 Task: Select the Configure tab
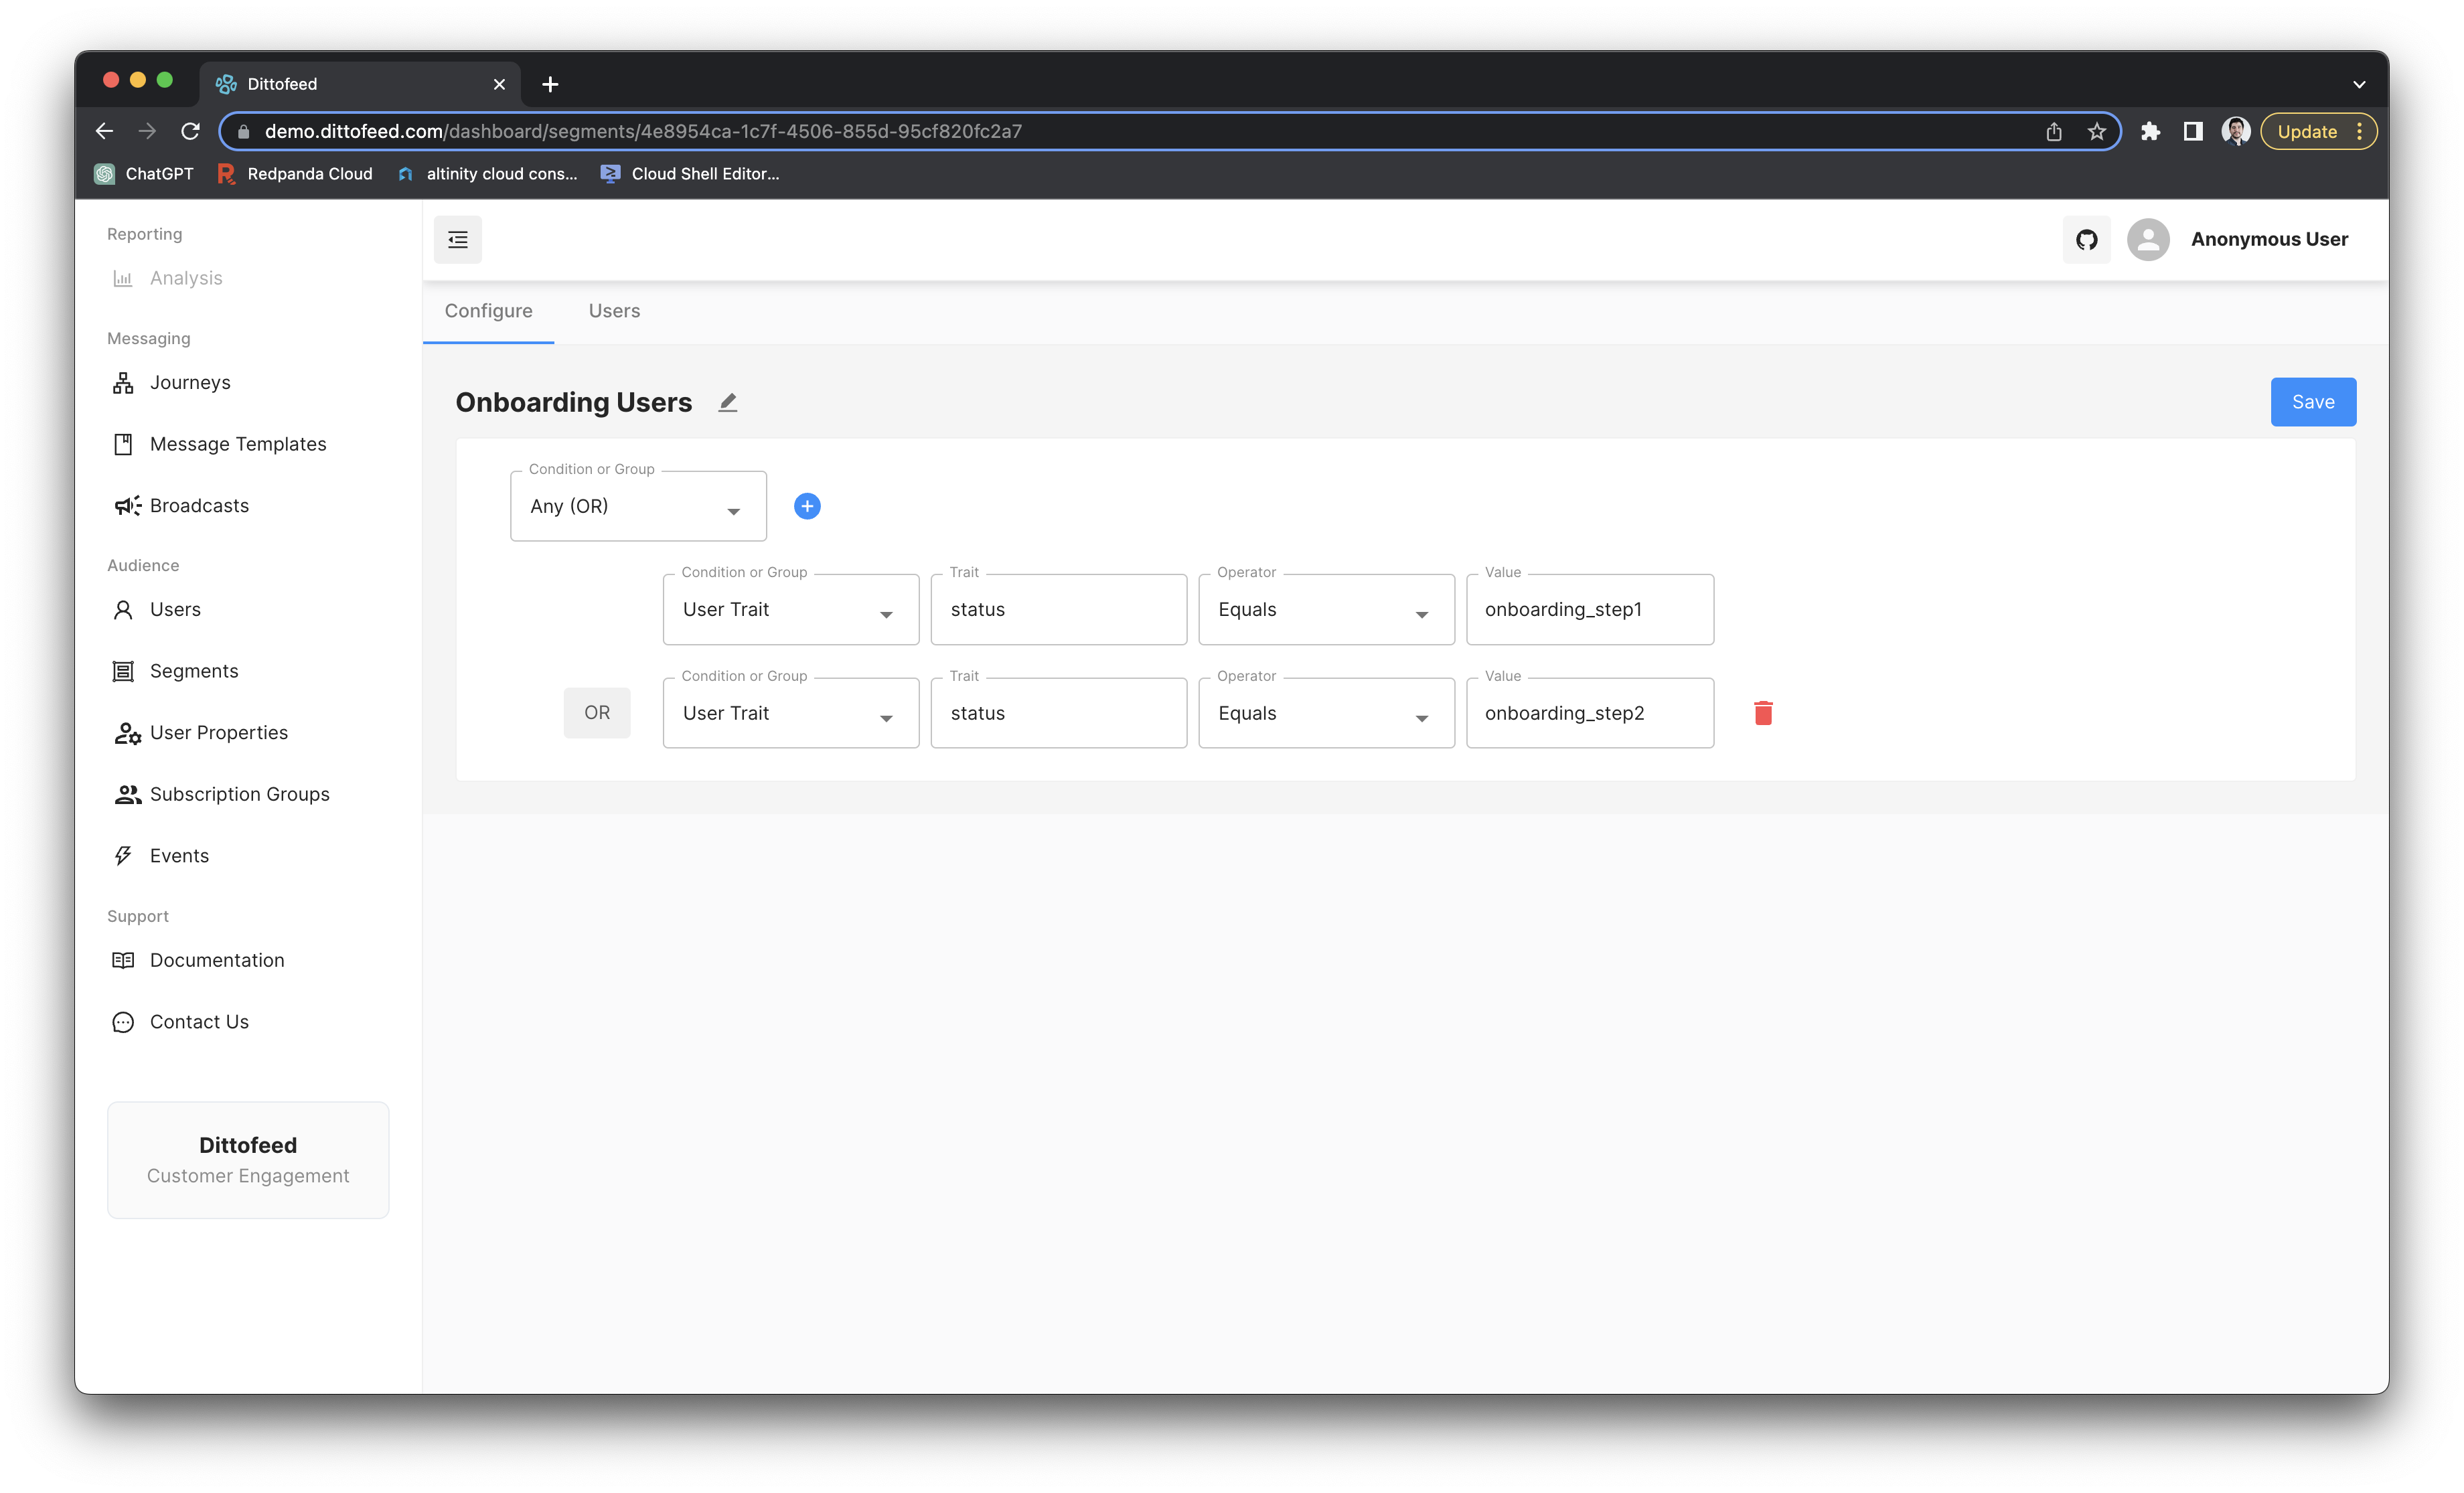[x=488, y=311]
